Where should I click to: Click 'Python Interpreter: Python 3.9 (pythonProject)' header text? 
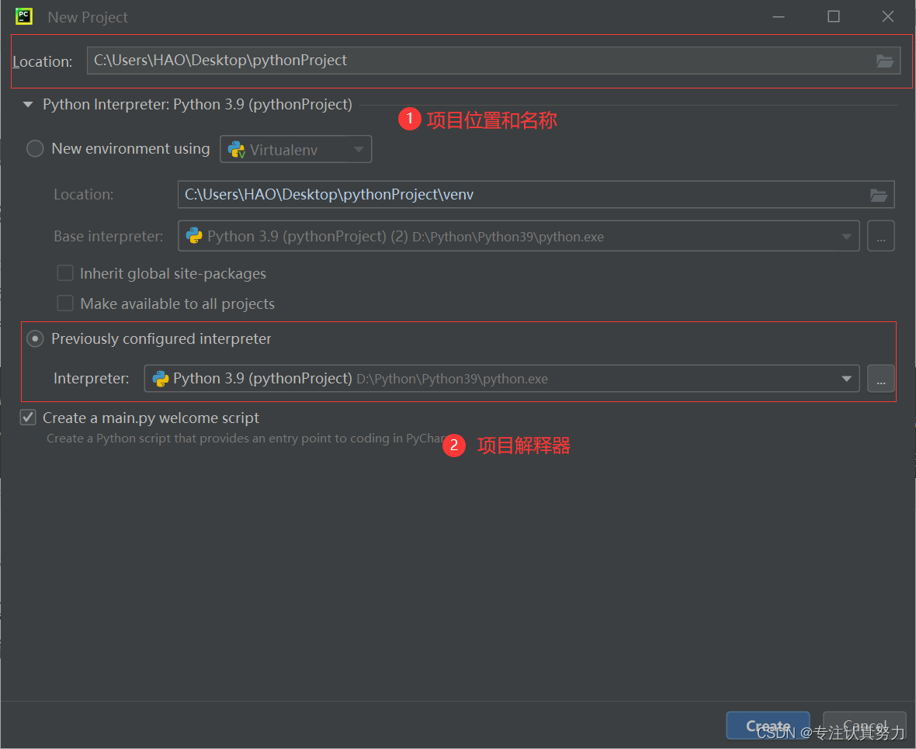197,105
